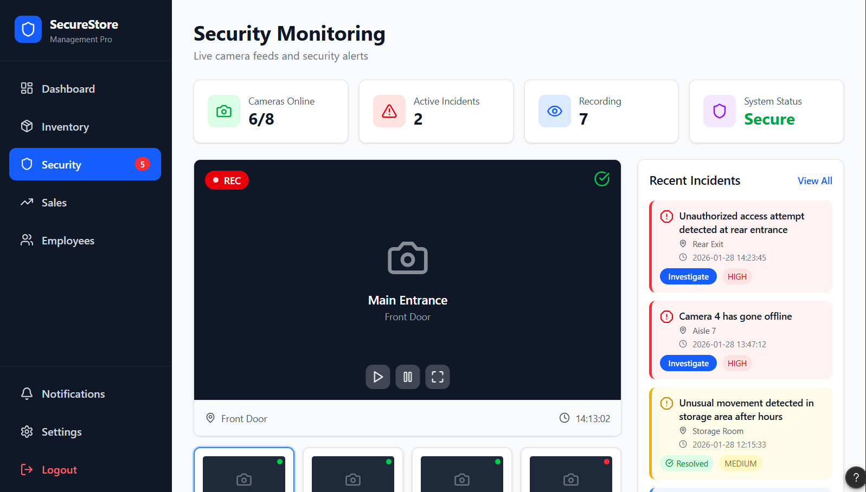Open the Dashboard page
The width and height of the screenshot is (866, 492).
[x=85, y=89]
